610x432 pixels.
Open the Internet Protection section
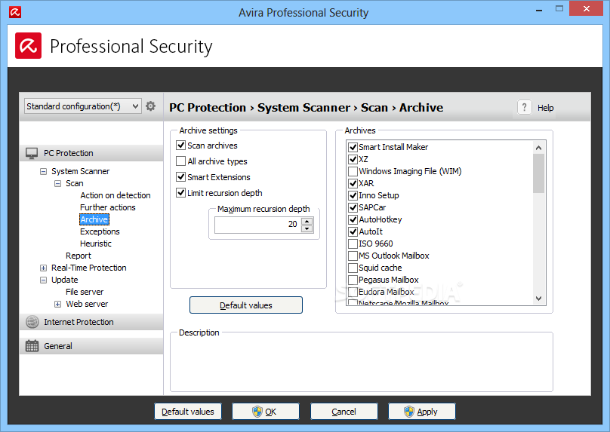click(x=91, y=322)
